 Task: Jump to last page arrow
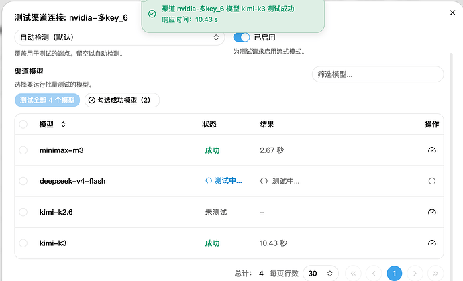click(x=435, y=274)
